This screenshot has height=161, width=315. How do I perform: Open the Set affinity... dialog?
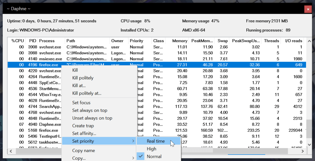[84, 133]
